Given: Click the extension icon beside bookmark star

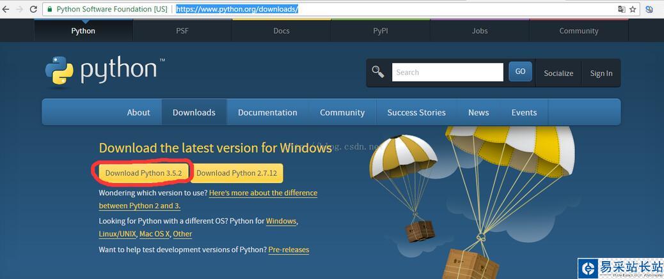Looking at the screenshot, I should [649, 10].
